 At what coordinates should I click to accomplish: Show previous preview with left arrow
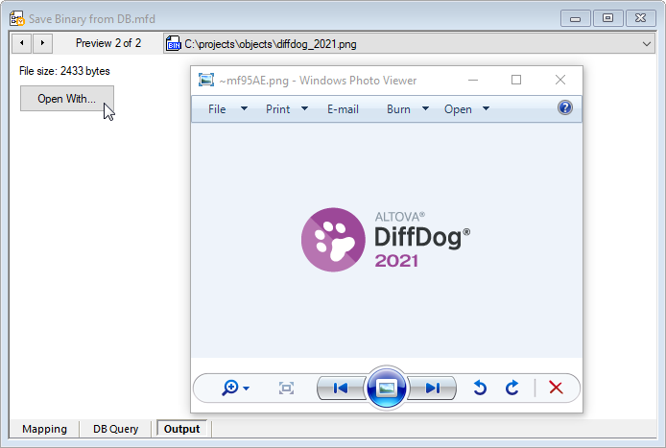pos(21,43)
